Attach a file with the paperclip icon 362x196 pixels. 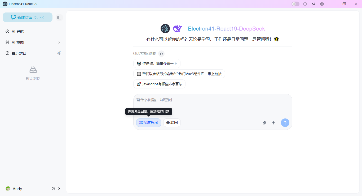(x=264, y=123)
